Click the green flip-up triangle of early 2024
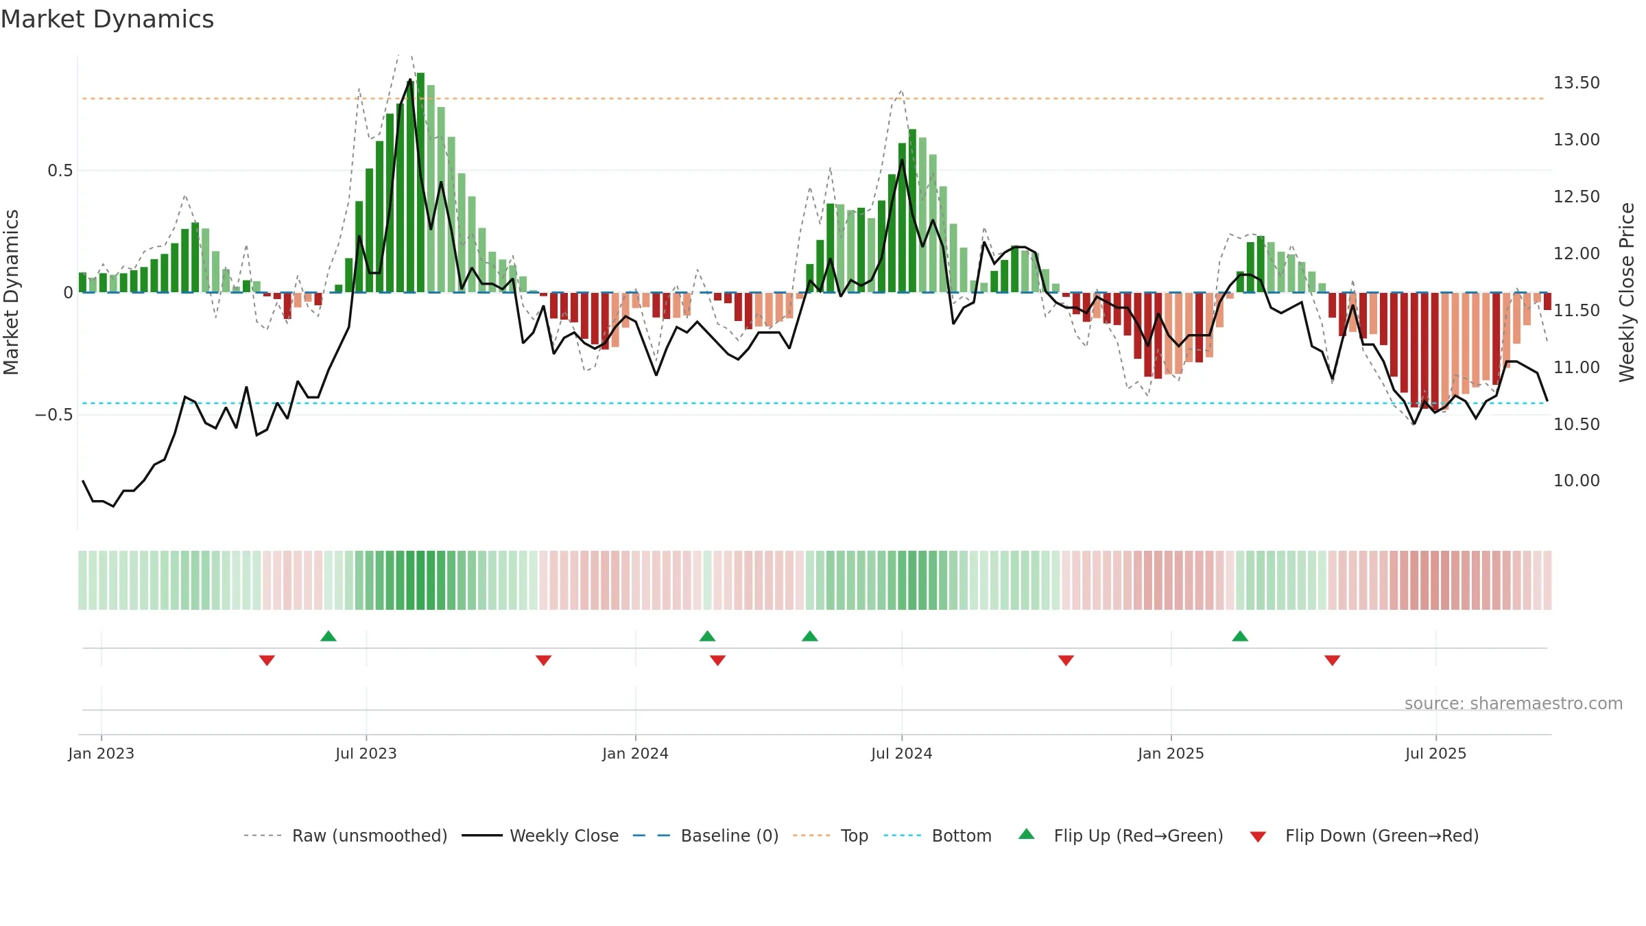This screenshot has width=1646, height=926. coord(708,636)
